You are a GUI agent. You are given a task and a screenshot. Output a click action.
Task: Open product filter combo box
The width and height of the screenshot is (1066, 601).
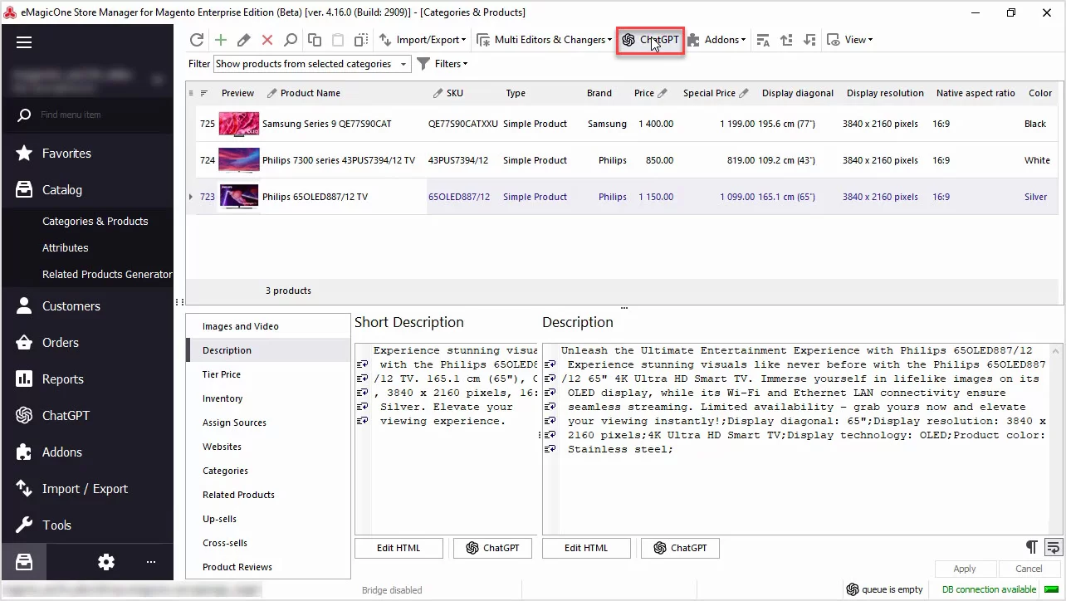[312, 64]
